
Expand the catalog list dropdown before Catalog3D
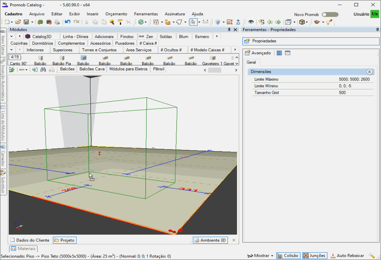point(11,36)
